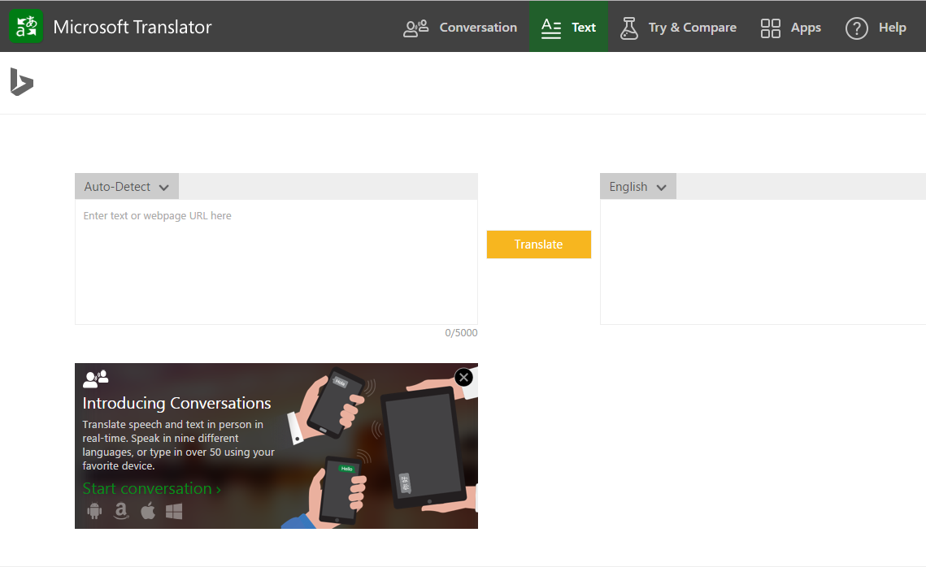Viewport: 926px width, 567px height.
Task: Close the Introducing Conversations banner
Action: (x=463, y=377)
